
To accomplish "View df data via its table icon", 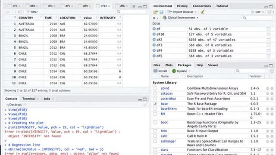I will pos(269,29).
